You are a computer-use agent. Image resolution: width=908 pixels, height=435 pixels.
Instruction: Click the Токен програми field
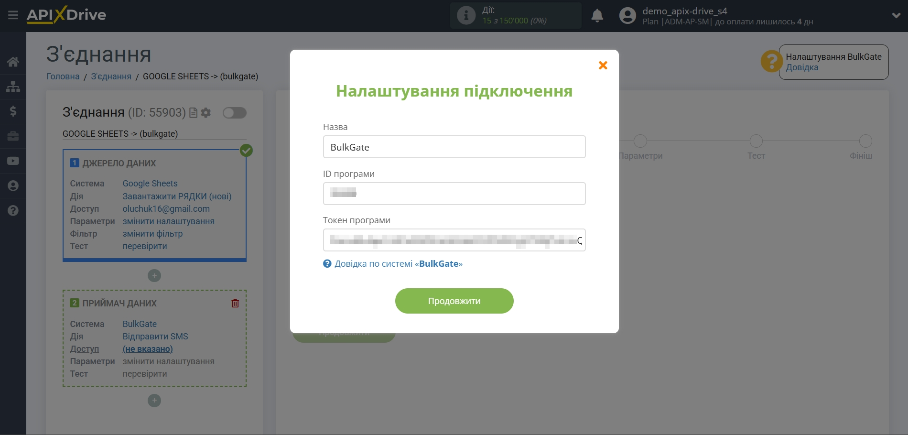coord(454,240)
